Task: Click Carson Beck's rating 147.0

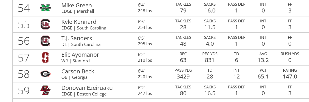Action: (x=290, y=76)
